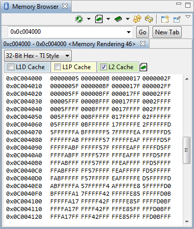The width and height of the screenshot is (194, 229).
Task: Select address row 0x0C004100
Action: [x=24, y=201]
